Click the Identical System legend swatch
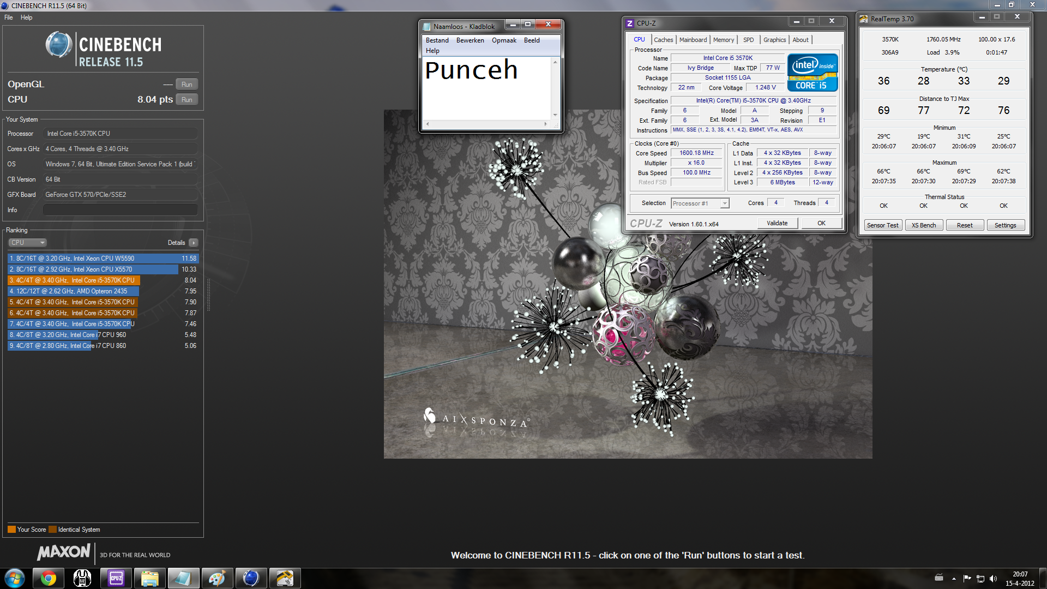This screenshot has height=589, width=1047. [52, 530]
